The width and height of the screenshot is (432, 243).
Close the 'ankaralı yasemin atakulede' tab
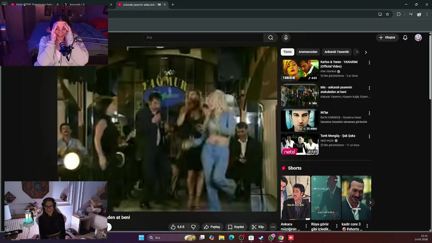(x=165, y=5)
